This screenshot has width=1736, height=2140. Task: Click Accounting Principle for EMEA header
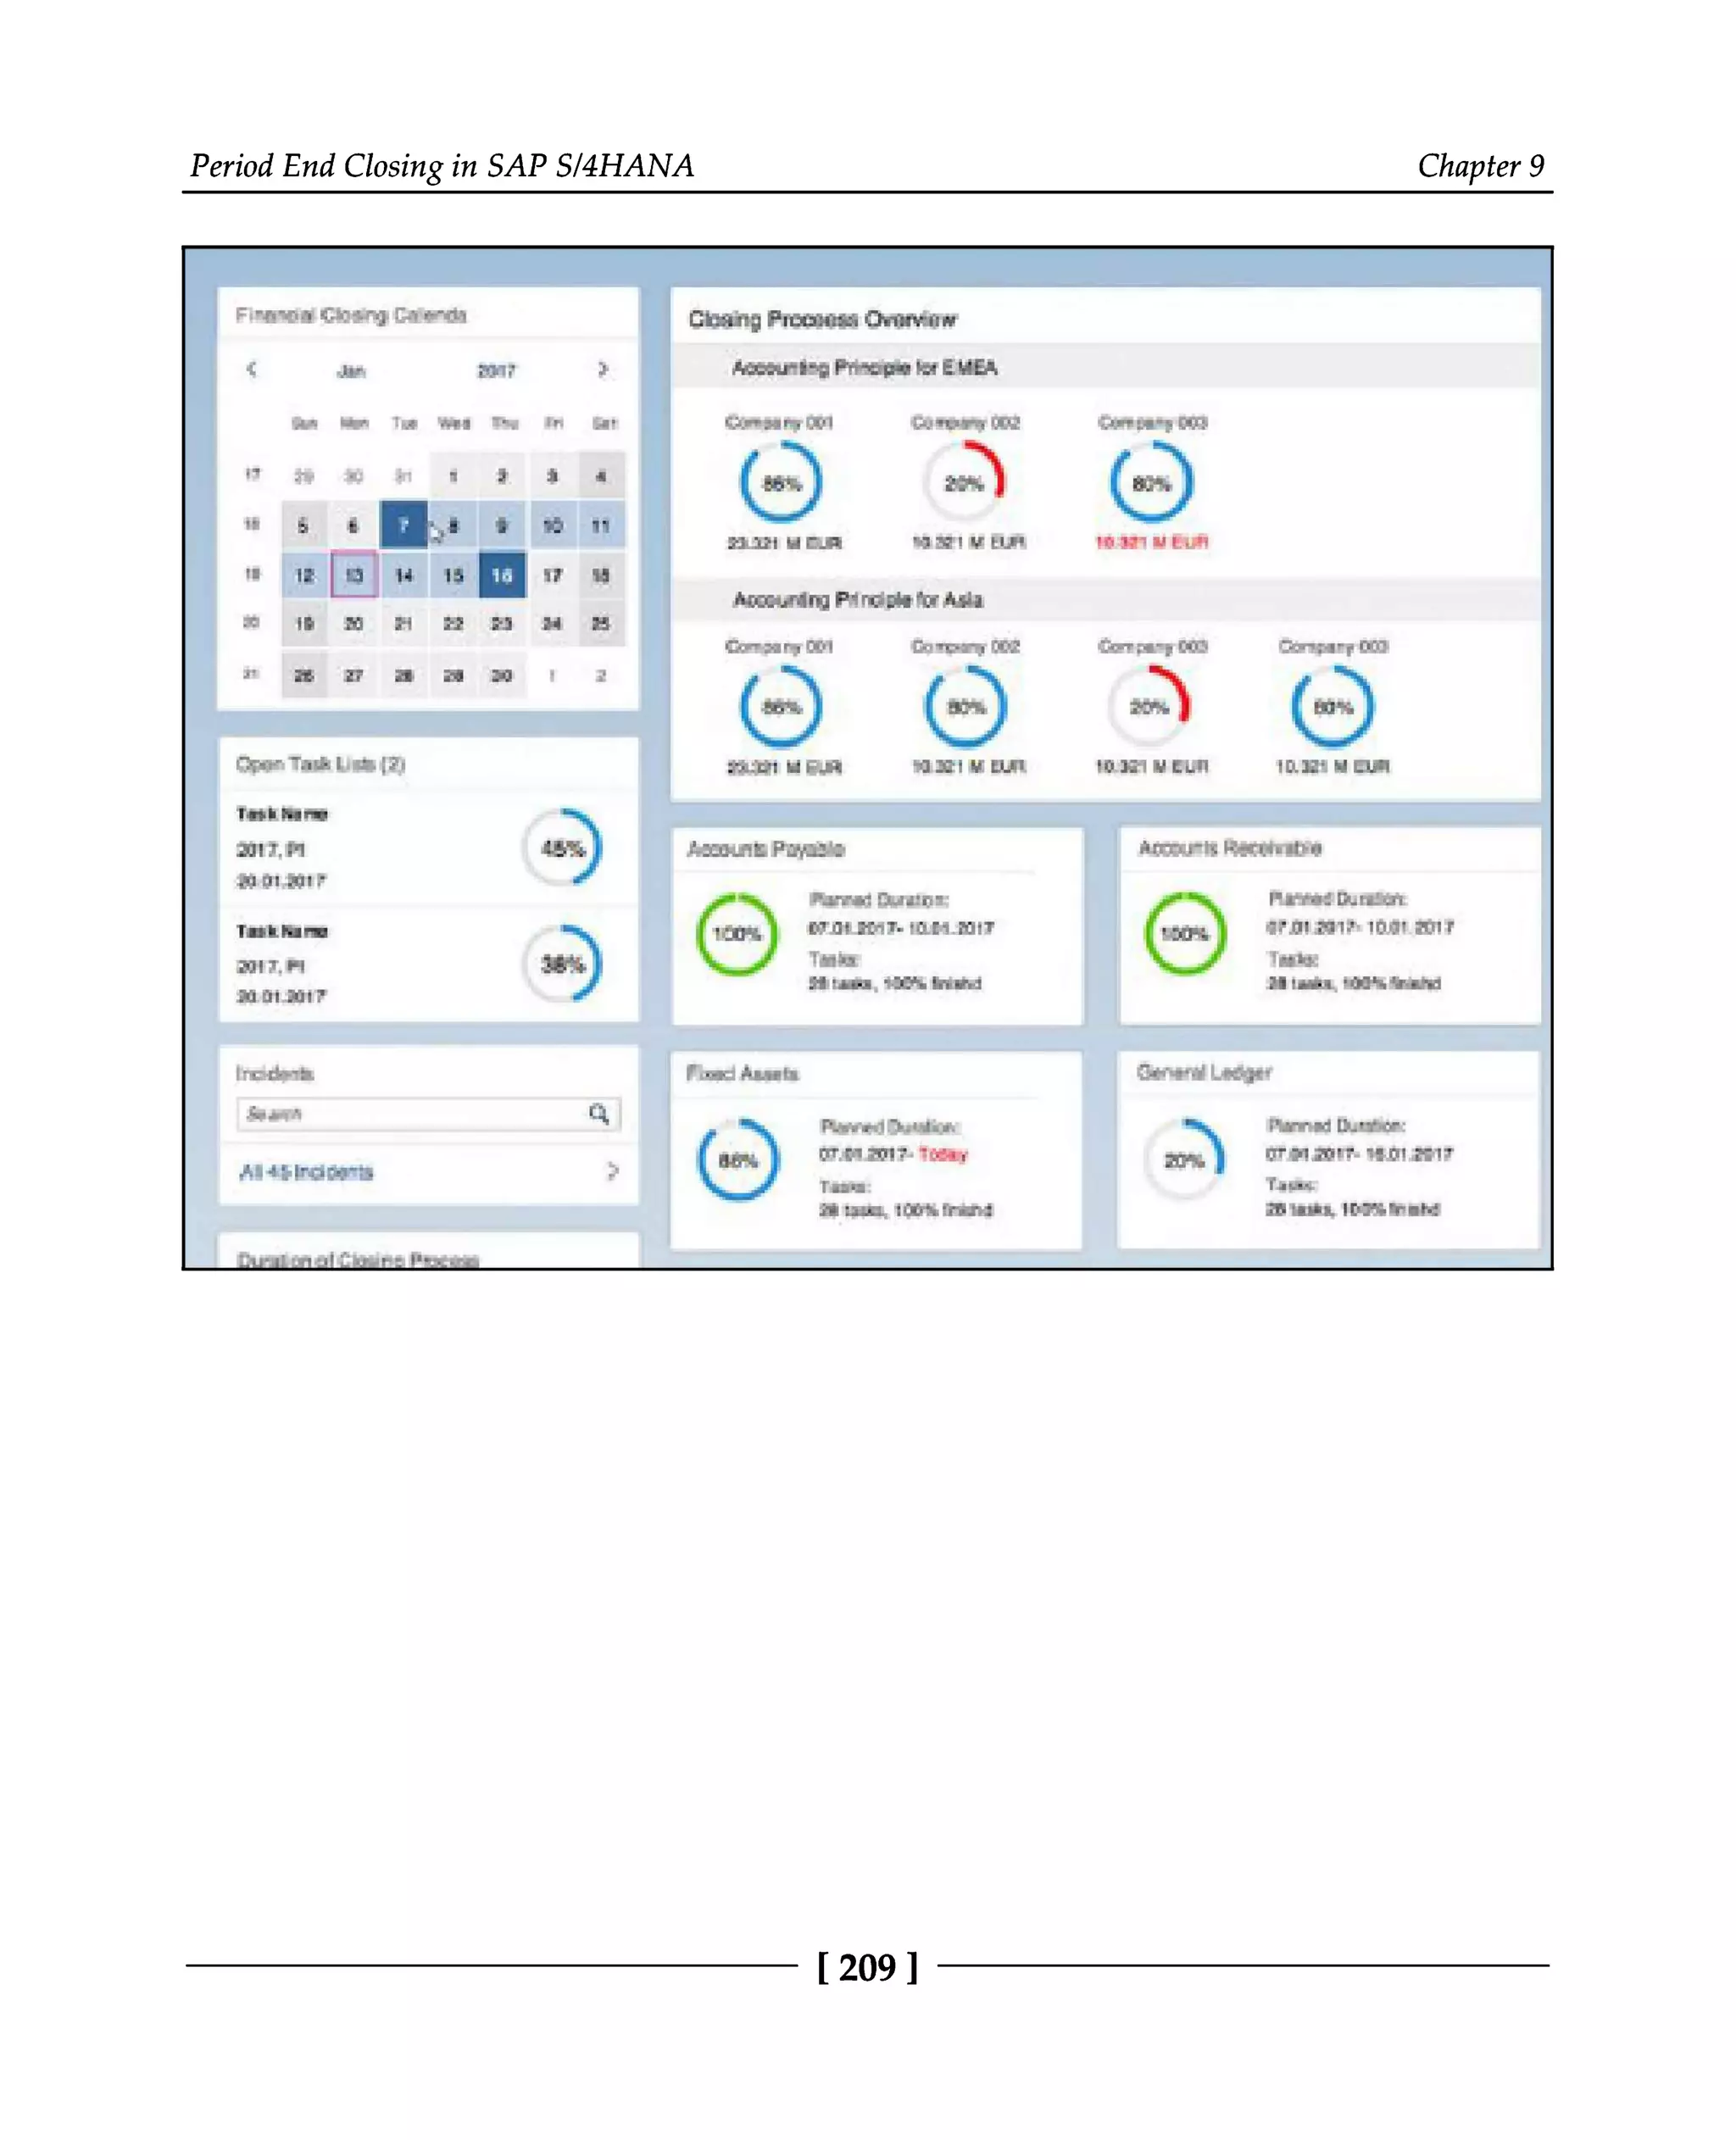[x=864, y=367]
